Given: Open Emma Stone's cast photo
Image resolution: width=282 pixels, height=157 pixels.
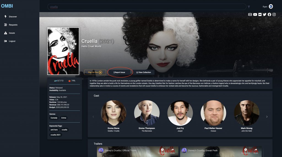Looking at the screenshot, I should coord(113,113).
